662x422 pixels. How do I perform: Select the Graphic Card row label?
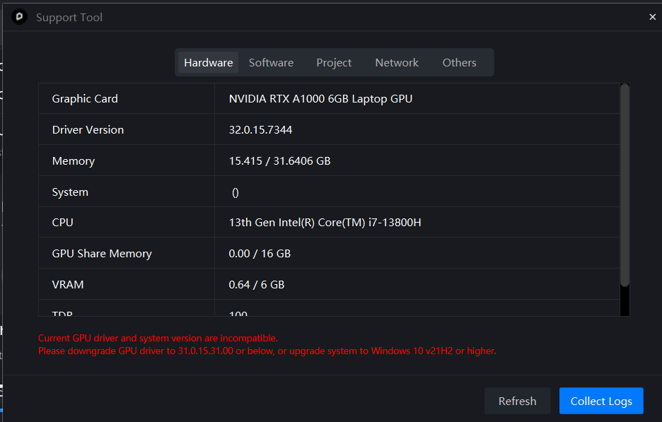pos(85,99)
